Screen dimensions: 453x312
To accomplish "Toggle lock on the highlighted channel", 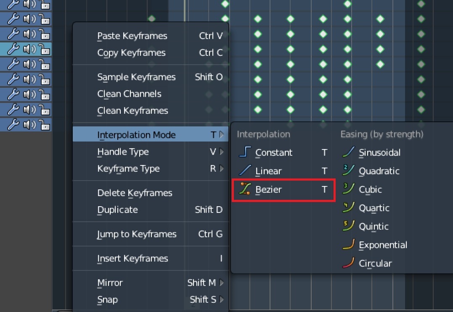I will tap(45, 49).
